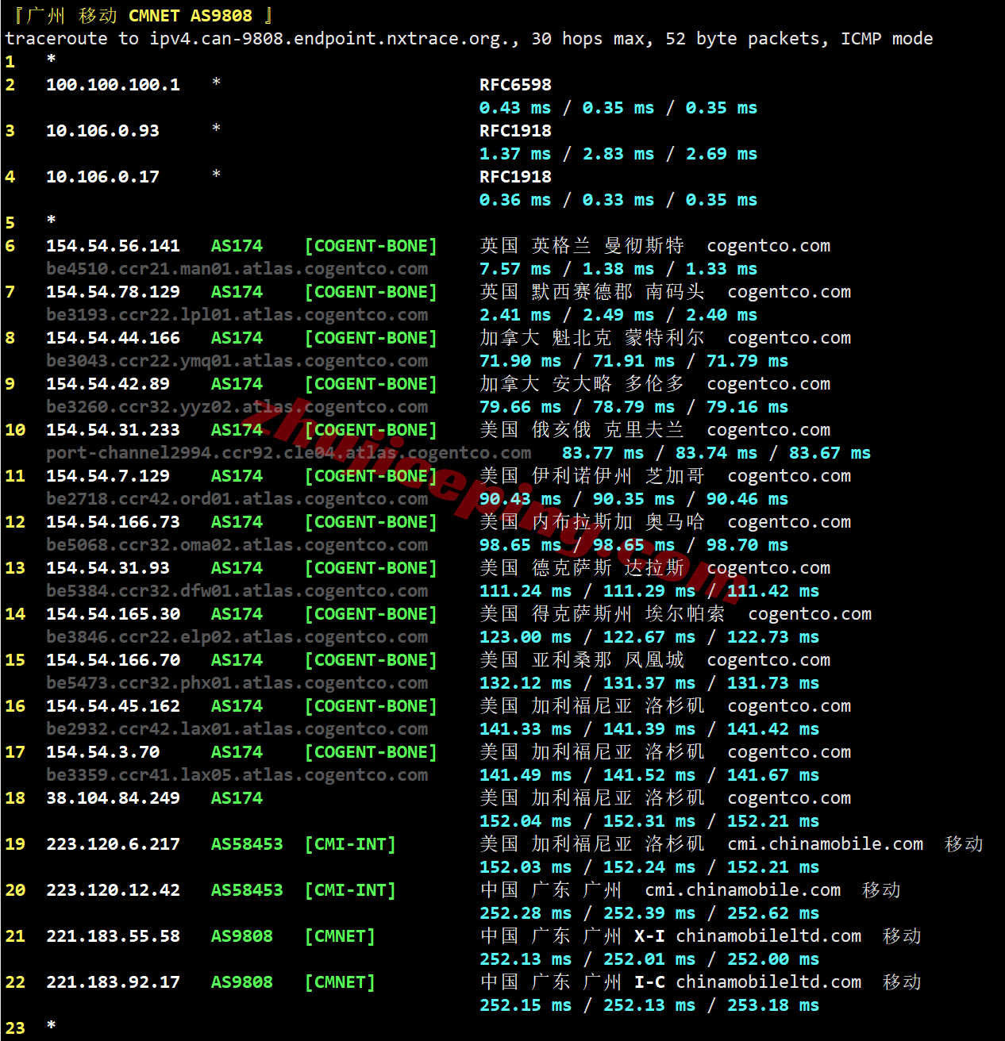
Task: Click hostname "be3359.ccr41.lax05.atlas.cogentco.com"
Action: coord(237,775)
